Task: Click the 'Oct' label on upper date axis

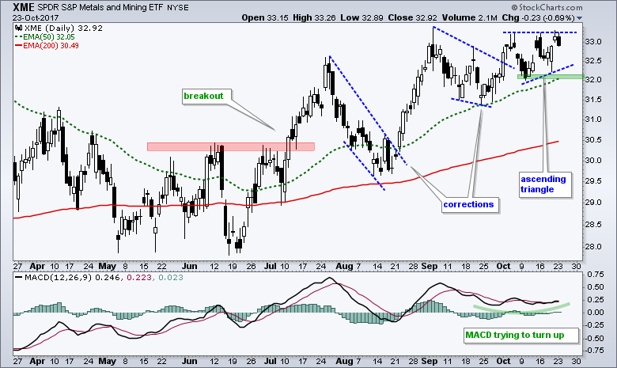Action: (x=503, y=266)
